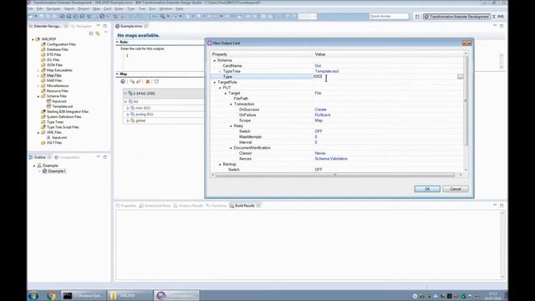535x301 pixels.
Task: Click the dialog's vertical scrollbar
Action: coord(466,102)
